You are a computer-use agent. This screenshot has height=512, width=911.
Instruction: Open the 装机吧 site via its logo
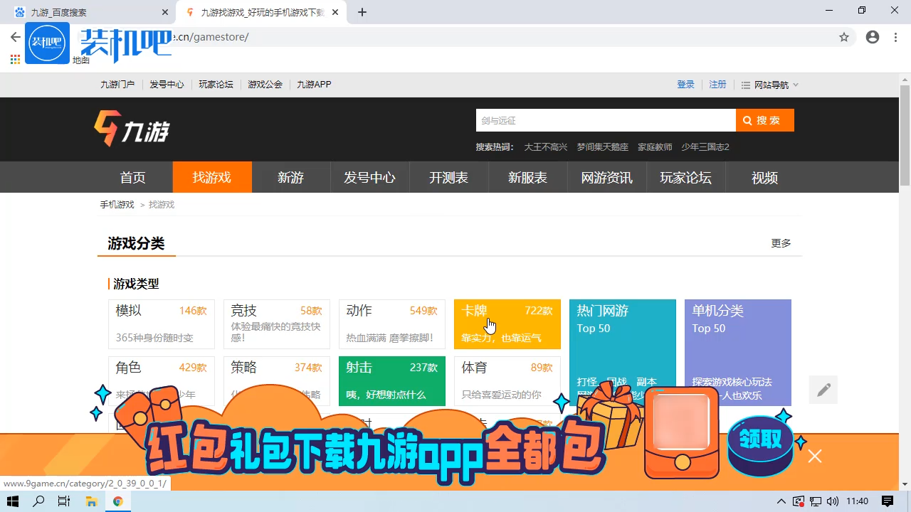point(47,43)
